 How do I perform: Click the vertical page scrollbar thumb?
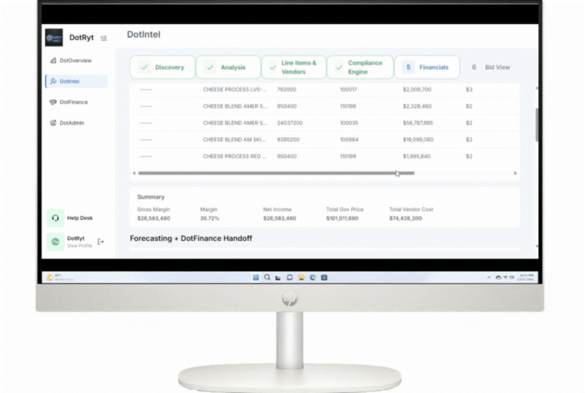(x=536, y=124)
